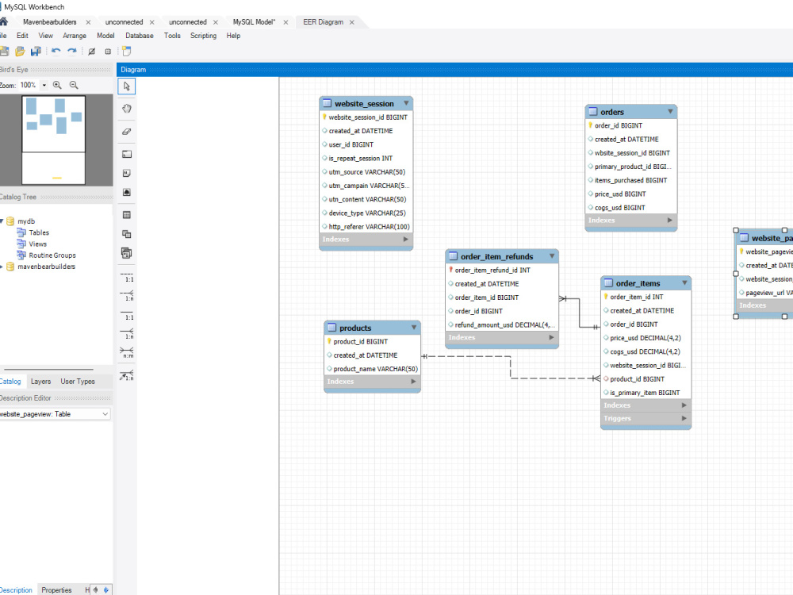Switch to the Properties bottom tab
This screenshot has width=793, height=595.
[x=56, y=590]
